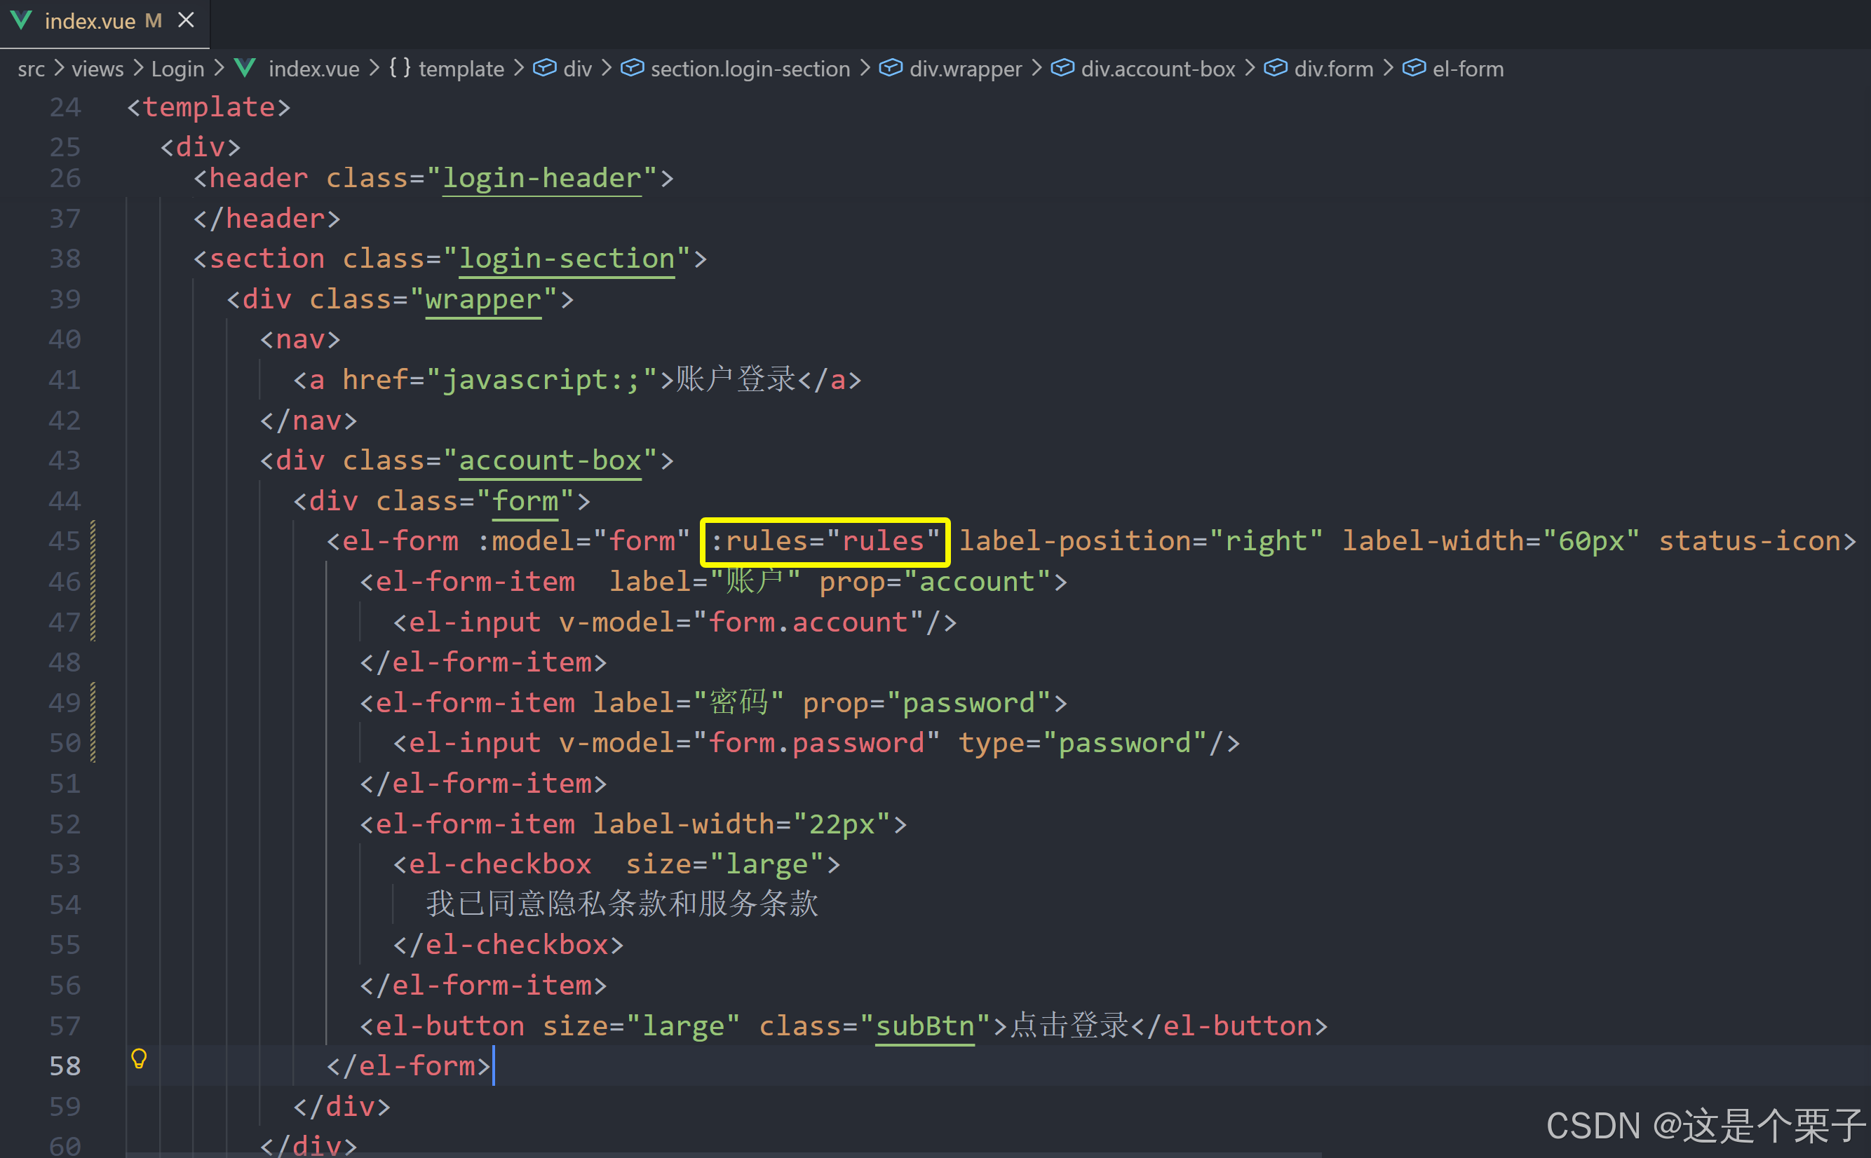Image resolution: width=1871 pixels, height=1158 pixels.
Task: Open the src breadcrumb folder
Action: coord(32,69)
